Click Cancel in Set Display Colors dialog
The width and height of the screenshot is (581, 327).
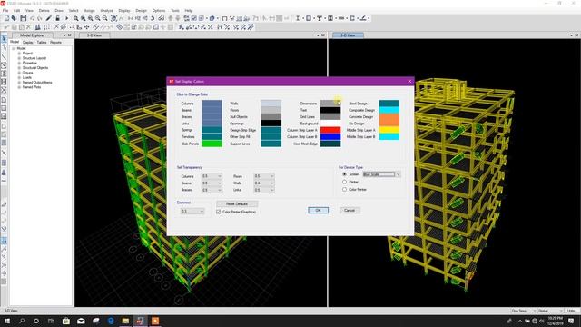point(350,210)
